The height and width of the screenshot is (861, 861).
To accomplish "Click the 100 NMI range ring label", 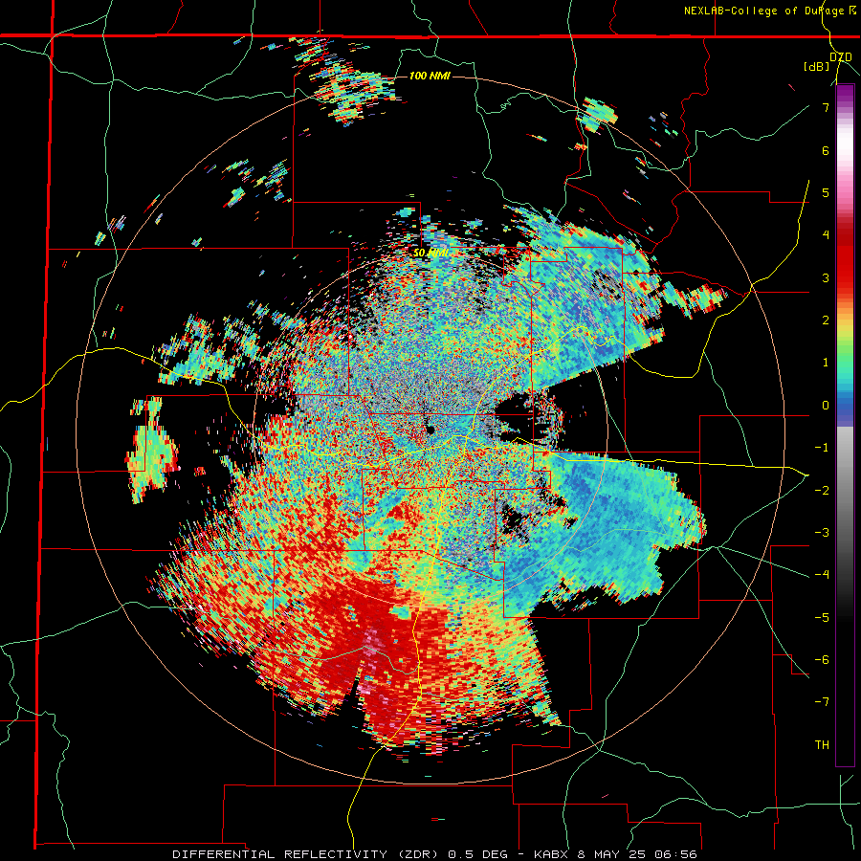I will (430, 76).
